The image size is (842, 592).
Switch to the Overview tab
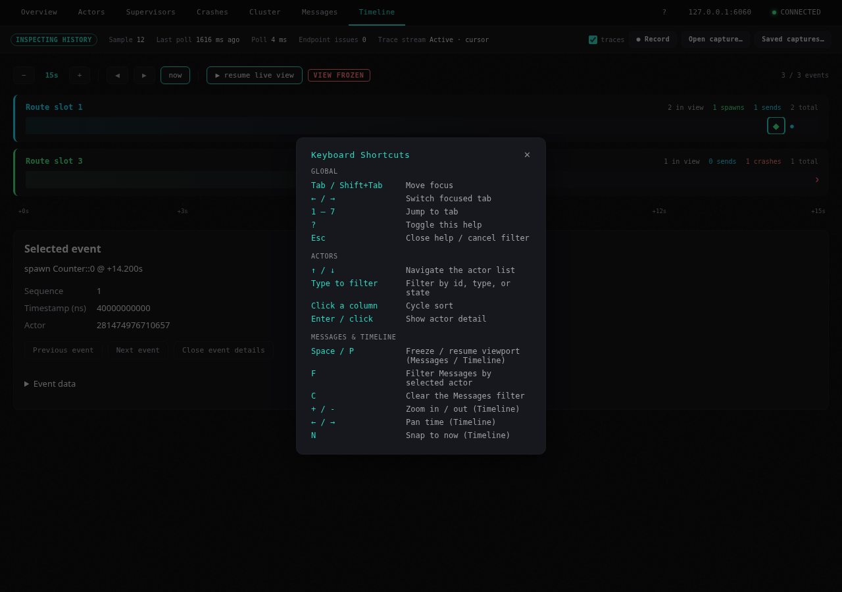39,12
